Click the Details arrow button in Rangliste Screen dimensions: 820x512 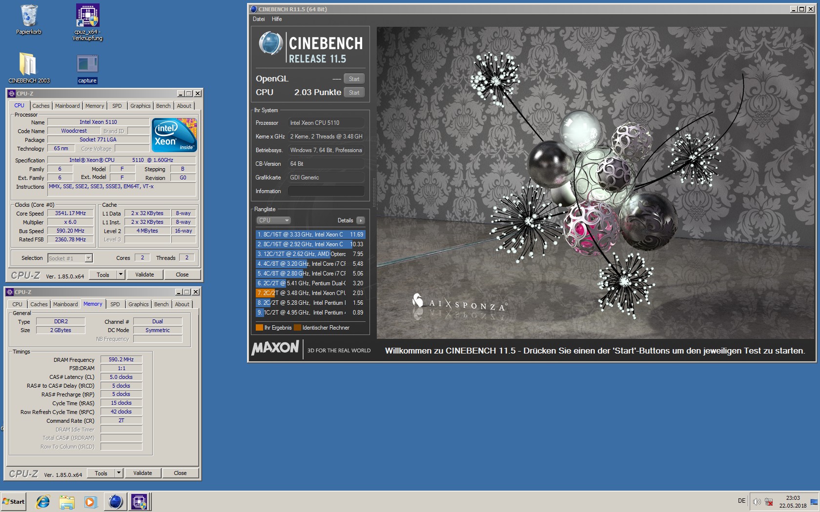point(361,220)
